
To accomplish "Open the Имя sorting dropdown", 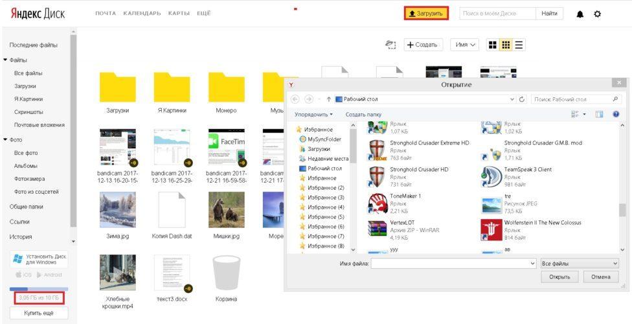I will 465,45.
